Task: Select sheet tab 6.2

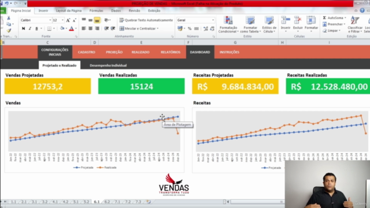Action: pos(107,202)
